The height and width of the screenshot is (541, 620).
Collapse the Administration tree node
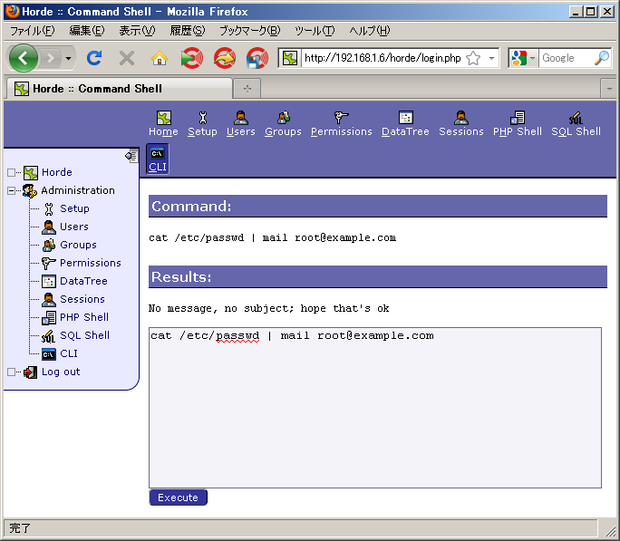[x=11, y=191]
